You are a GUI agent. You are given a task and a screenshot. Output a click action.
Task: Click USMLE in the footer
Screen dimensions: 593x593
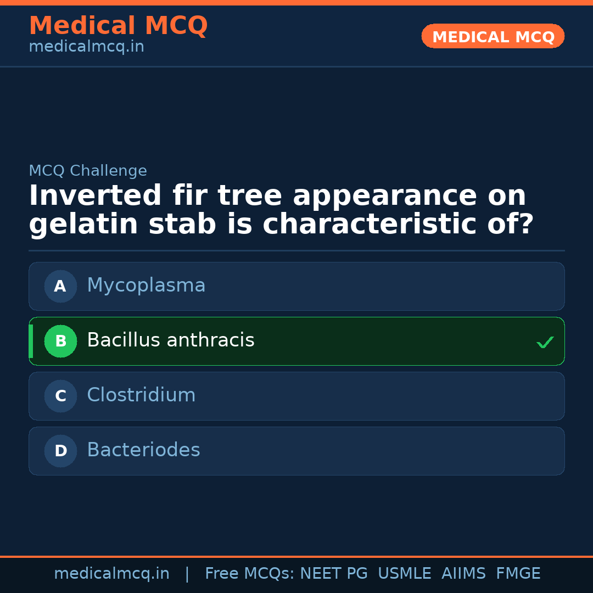(404, 574)
